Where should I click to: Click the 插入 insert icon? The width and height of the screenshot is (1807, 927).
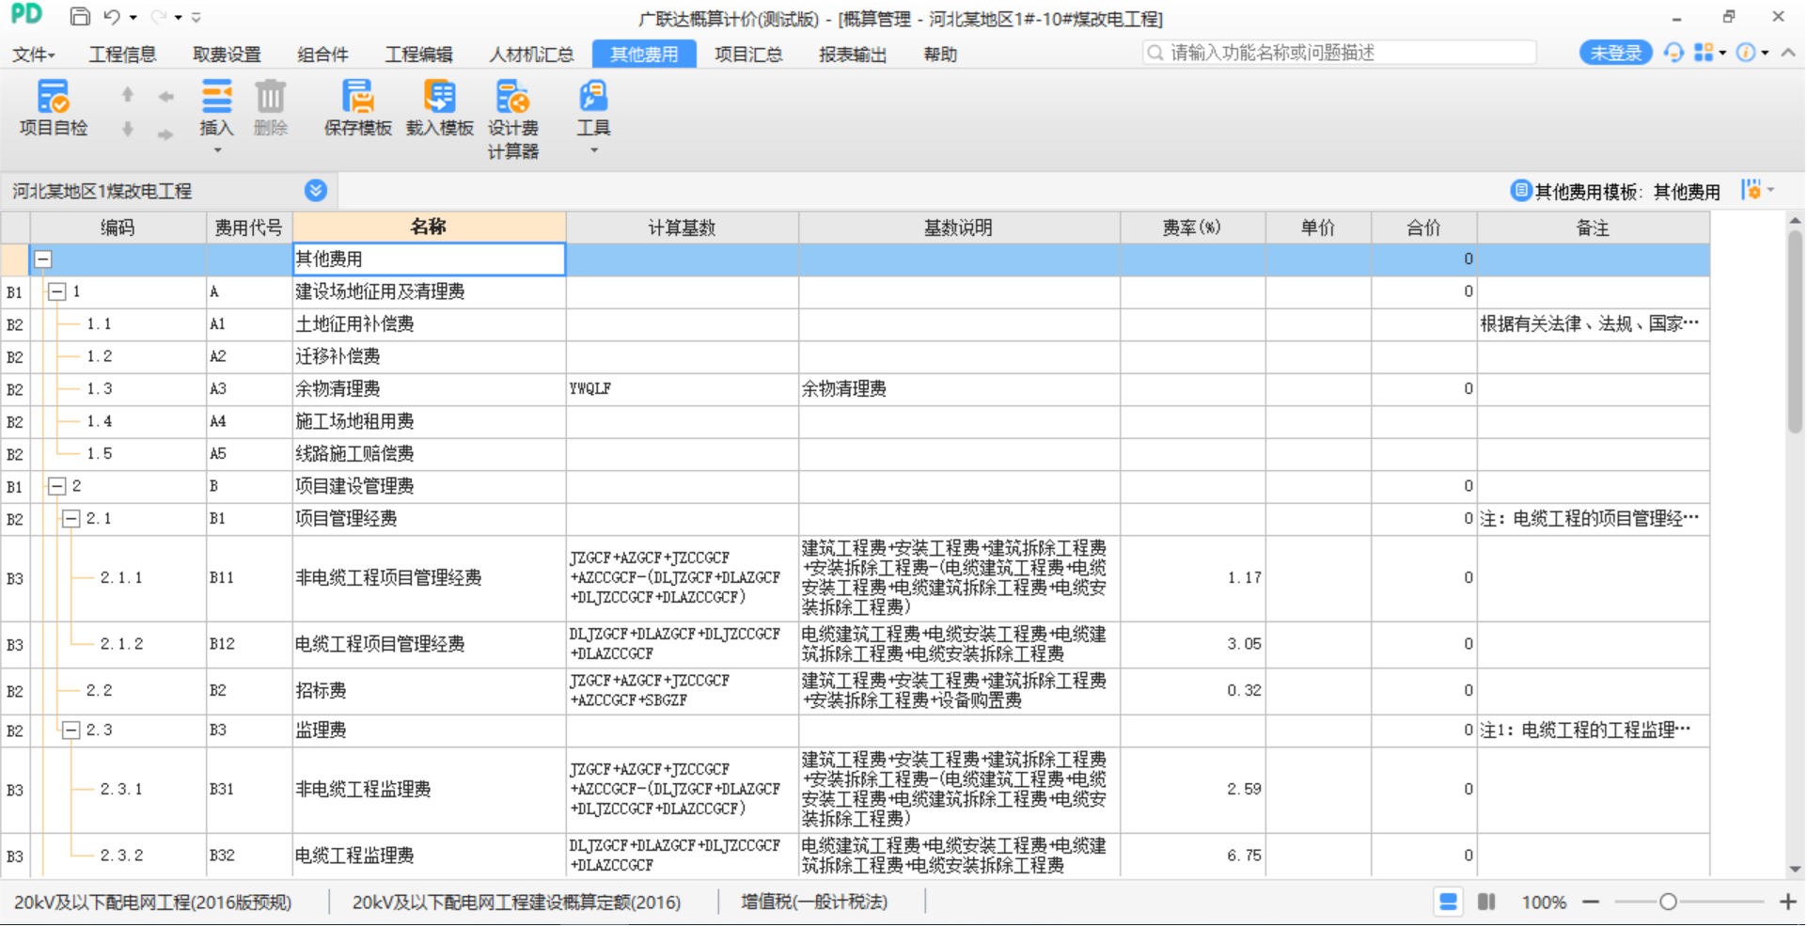[x=216, y=97]
